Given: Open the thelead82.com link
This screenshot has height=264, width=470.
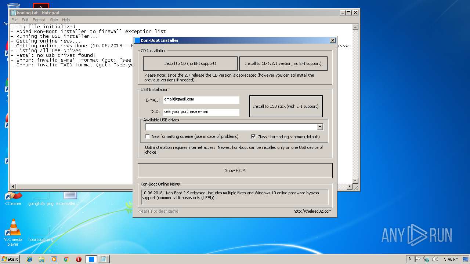Looking at the screenshot, I should 312,211.
